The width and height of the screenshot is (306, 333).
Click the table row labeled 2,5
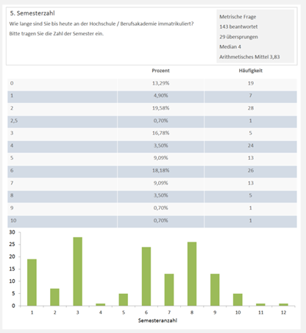click(152, 121)
